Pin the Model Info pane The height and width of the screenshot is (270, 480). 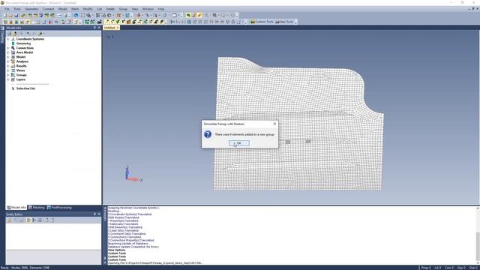point(94,28)
